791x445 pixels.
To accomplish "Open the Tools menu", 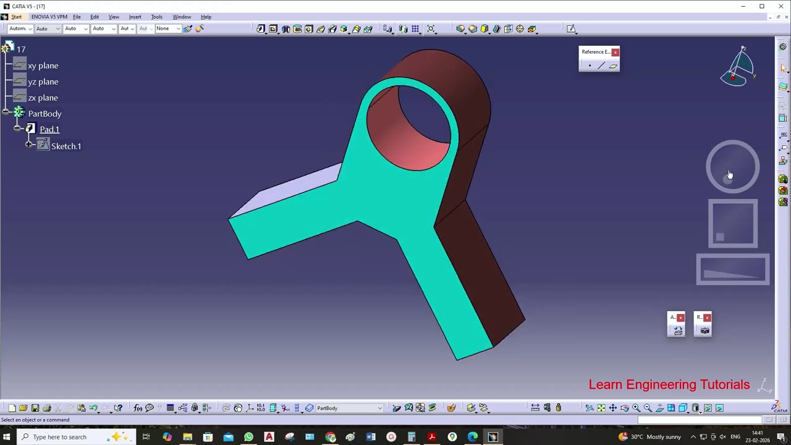I will [x=156, y=17].
